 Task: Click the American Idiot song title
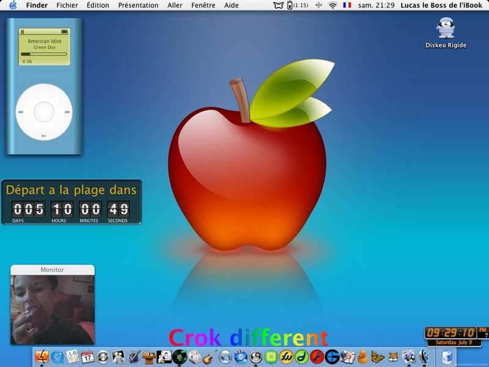pyautogui.click(x=44, y=41)
